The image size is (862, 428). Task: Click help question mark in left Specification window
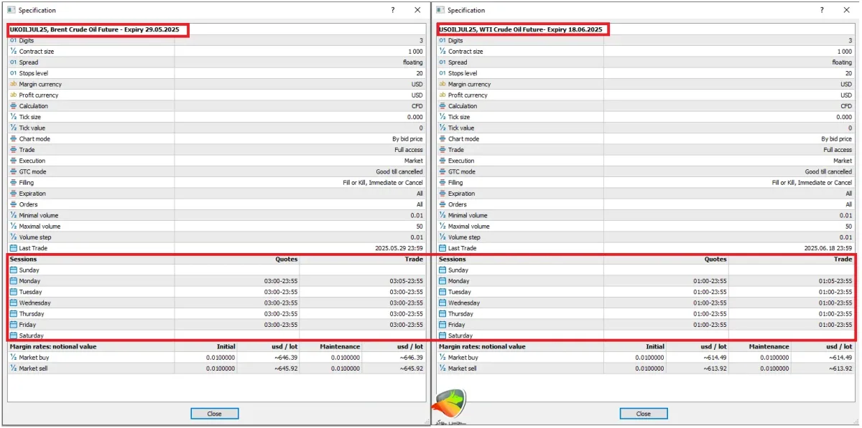[x=392, y=10]
